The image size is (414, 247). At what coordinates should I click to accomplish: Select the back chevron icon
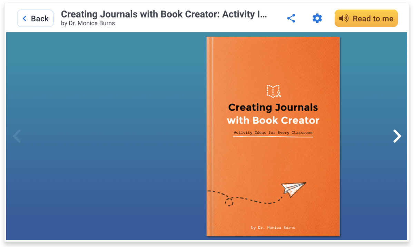point(24,18)
